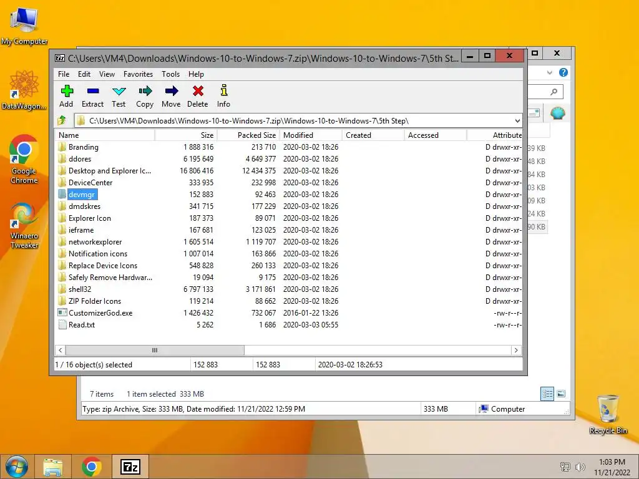Click the Add toolbar icon
The image size is (639, 479).
click(66, 91)
